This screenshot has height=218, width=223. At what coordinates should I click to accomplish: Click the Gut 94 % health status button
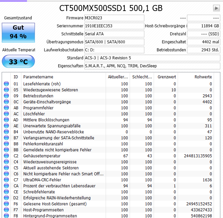click(x=18, y=33)
